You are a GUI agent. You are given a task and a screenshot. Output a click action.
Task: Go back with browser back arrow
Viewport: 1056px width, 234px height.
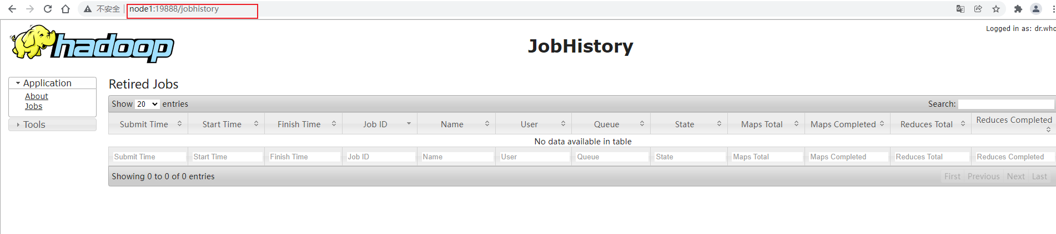[x=12, y=9]
